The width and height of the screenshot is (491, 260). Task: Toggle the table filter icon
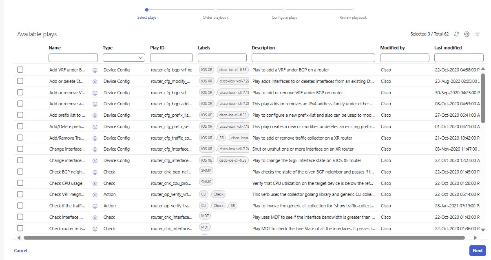[x=477, y=34]
